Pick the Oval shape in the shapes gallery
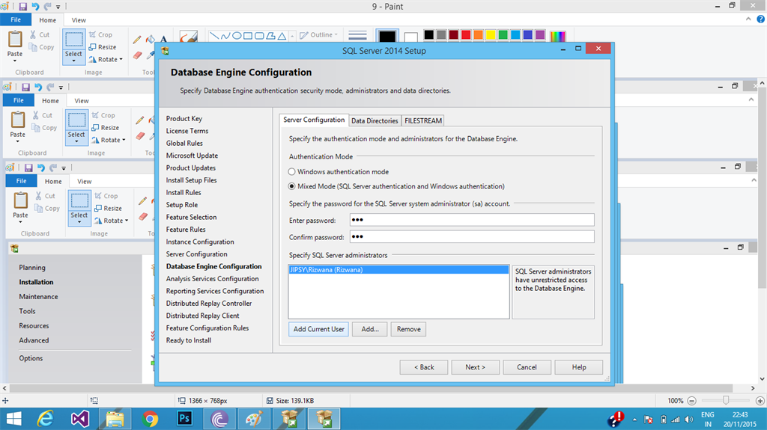Viewport: 767px width, 430px height. coord(237,36)
